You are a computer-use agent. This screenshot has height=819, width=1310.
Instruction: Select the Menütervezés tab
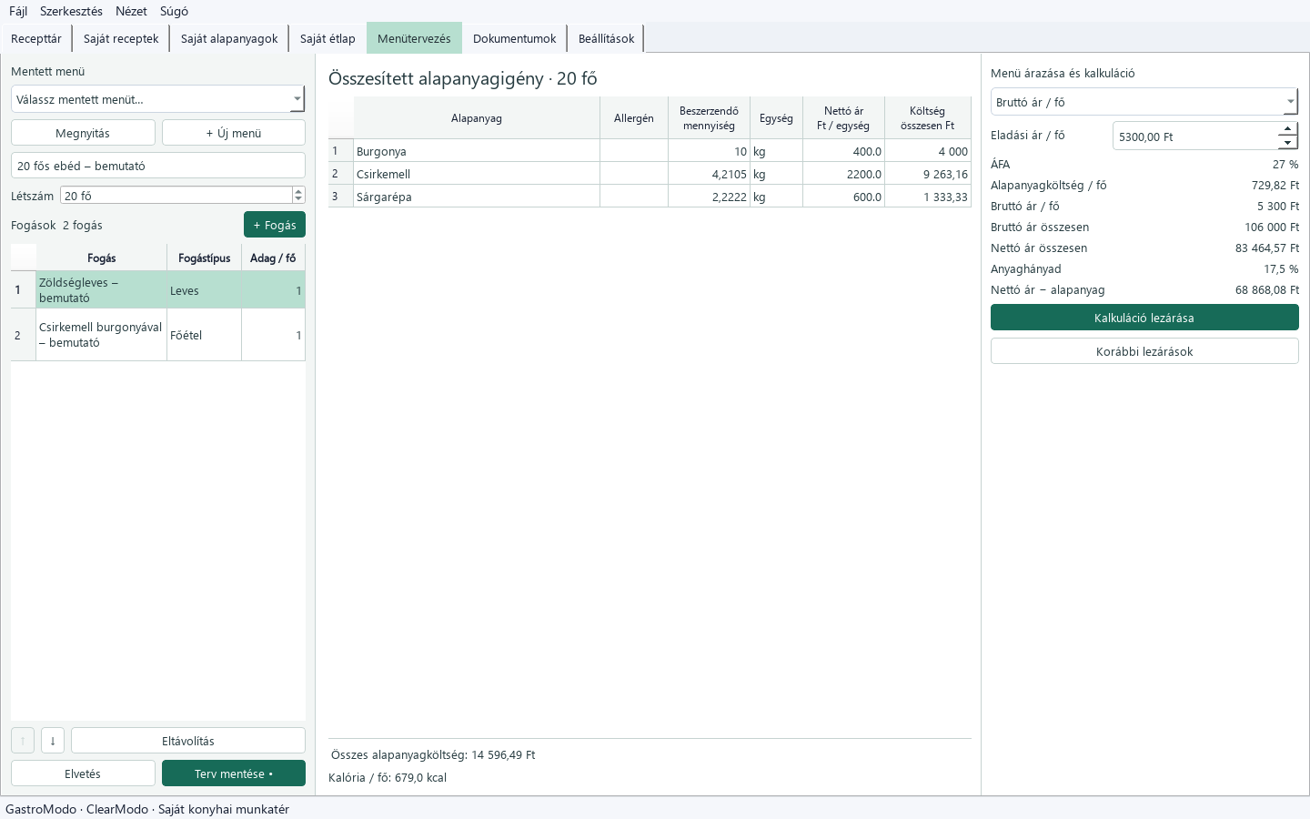(x=414, y=38)
